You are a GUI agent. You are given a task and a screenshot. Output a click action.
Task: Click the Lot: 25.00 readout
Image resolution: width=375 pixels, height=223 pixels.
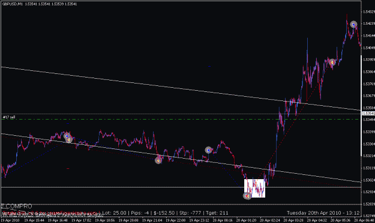pyautogui.click(x=114, y=213)
